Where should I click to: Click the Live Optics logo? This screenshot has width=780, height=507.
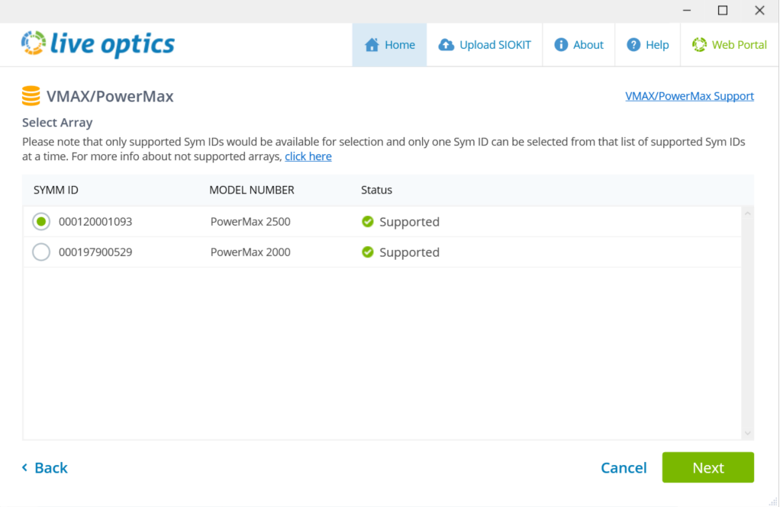click(x=98, y=44)
